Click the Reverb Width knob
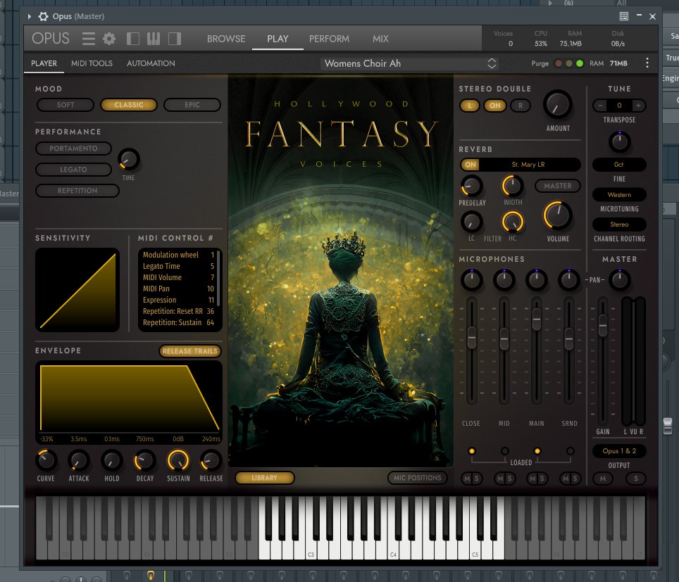The width and height of the screenshot is (679, 582). click(512, 186)
